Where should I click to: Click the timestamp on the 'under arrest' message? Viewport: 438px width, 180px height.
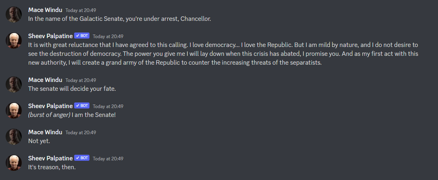pos(81,10)
